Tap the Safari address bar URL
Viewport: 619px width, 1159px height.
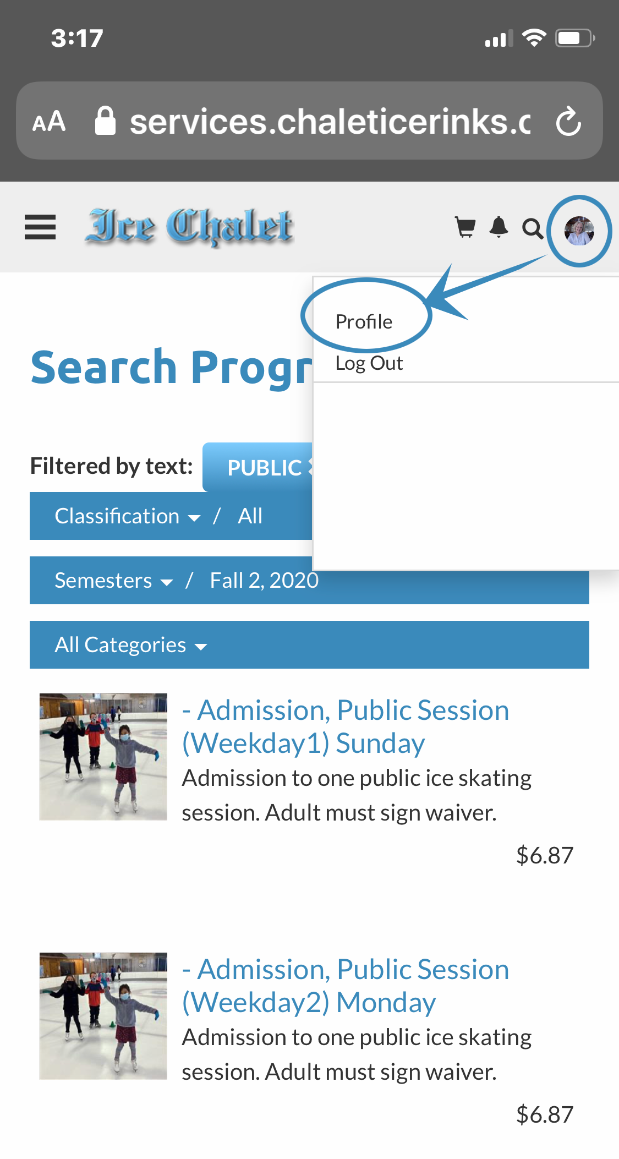[x=329, y=122]
